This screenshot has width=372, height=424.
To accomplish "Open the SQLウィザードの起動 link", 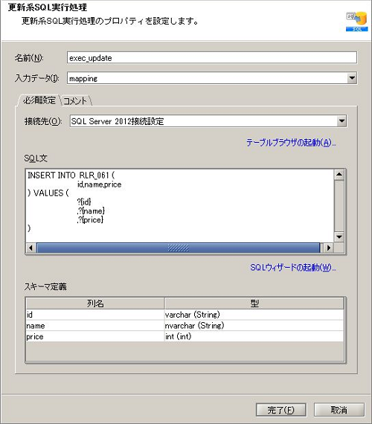I will [292, 268].
